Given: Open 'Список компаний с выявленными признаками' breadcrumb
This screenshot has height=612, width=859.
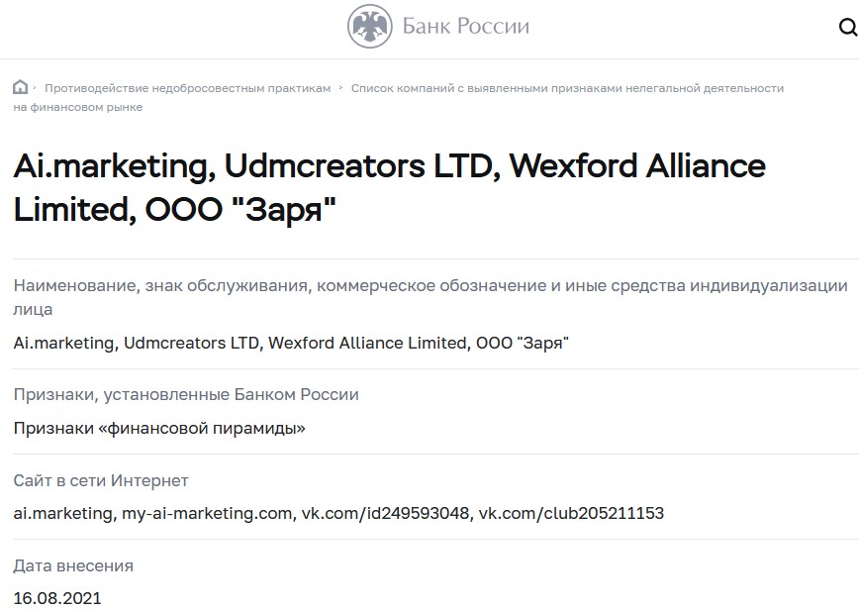Looking at the screenshot, I should point(567,88).
